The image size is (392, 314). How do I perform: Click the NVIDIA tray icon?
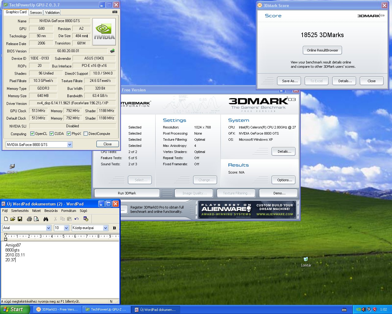tap(358, 309)
